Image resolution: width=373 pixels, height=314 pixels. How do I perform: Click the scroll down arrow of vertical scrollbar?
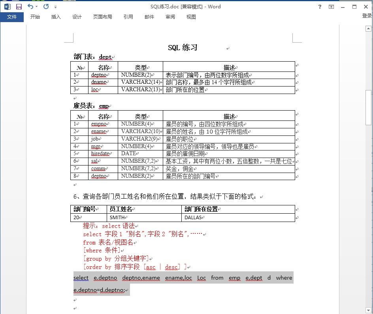[368, 310]
